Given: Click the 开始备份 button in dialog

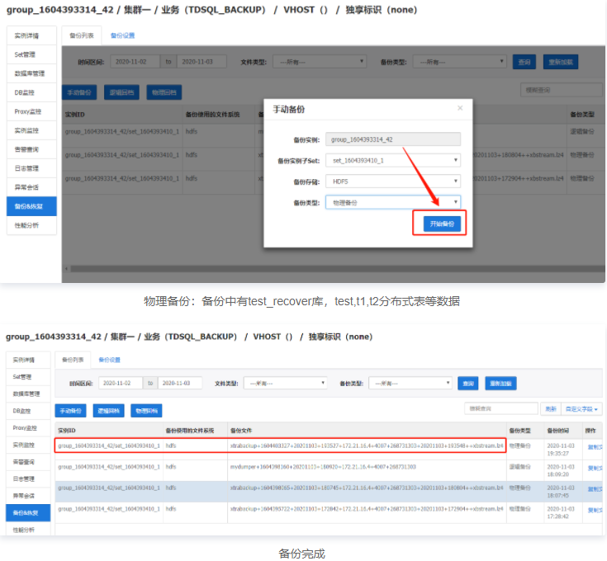Looking at the screenshot, I should 439,224.
